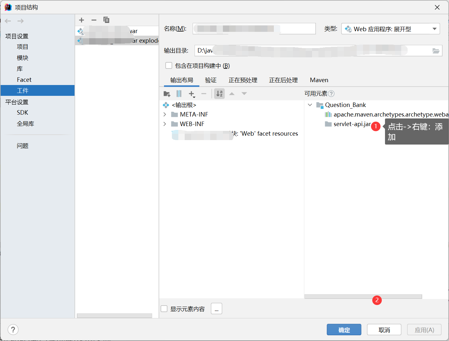Viewport: 449px width, 341px height.
Task: Click the available elements horizontal scrollbar
Action: point(363,296)
